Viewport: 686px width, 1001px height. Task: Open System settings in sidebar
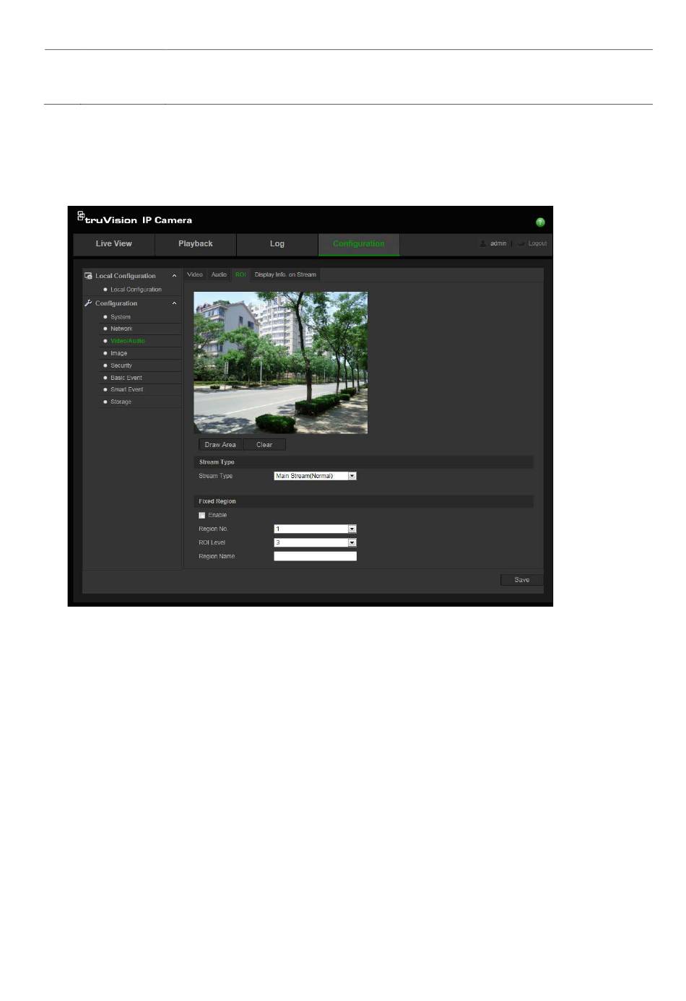(121, 317)
